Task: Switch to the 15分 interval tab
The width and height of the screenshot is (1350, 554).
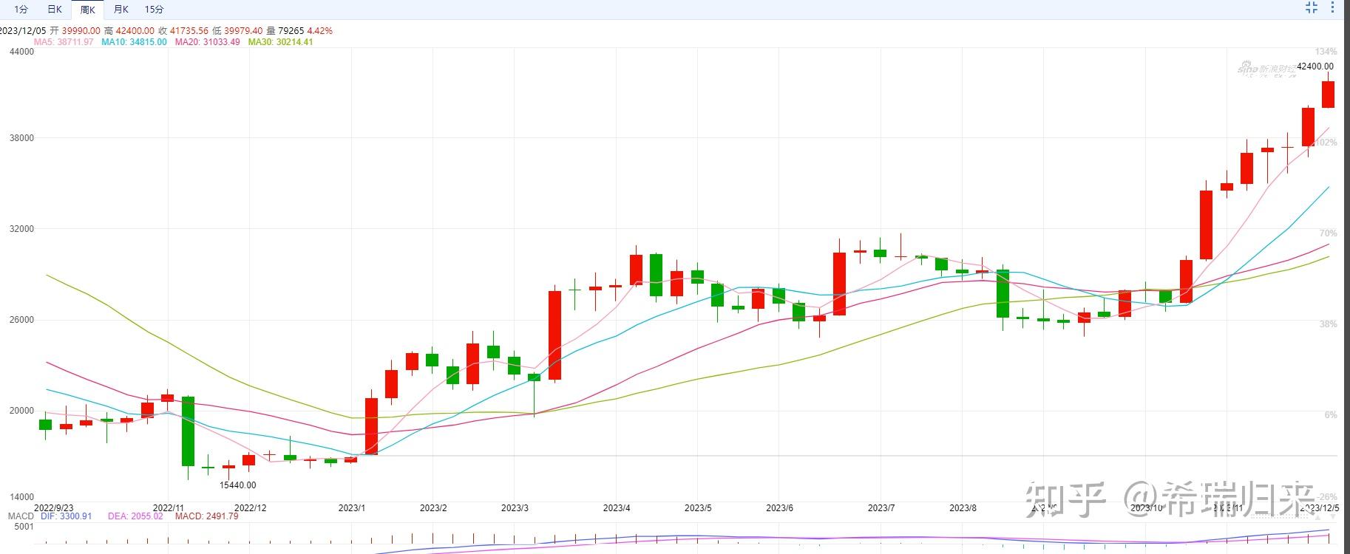Action: point(154,10)
